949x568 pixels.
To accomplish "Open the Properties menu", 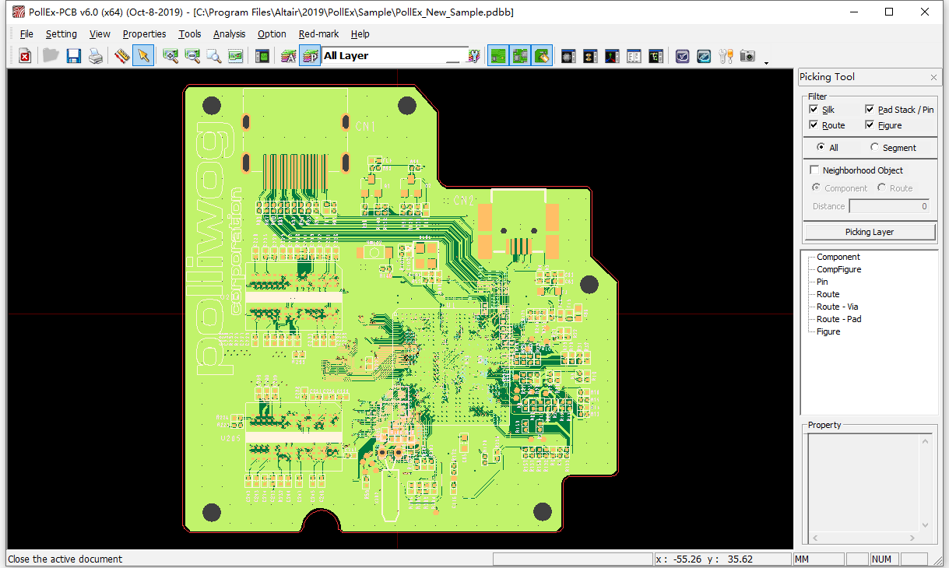I will click(x=145, y=34).
